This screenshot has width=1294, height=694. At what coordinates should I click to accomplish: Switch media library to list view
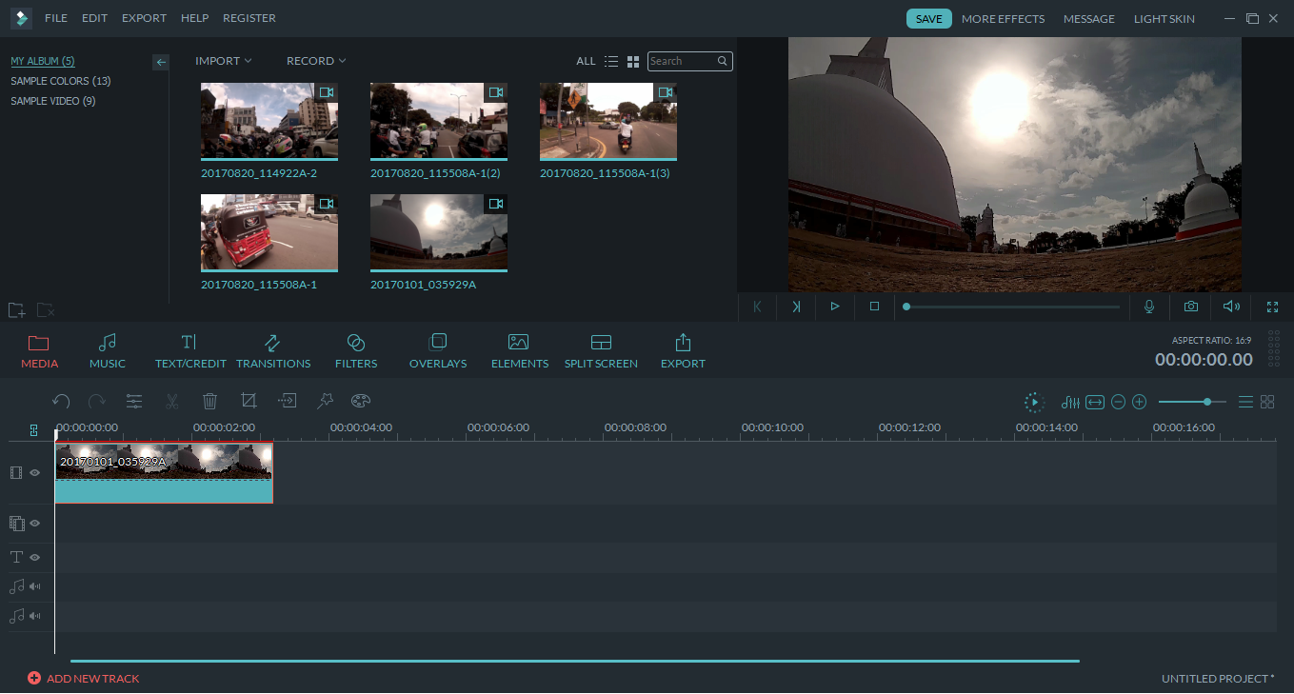pyautogui.click(x=611, y=60)
